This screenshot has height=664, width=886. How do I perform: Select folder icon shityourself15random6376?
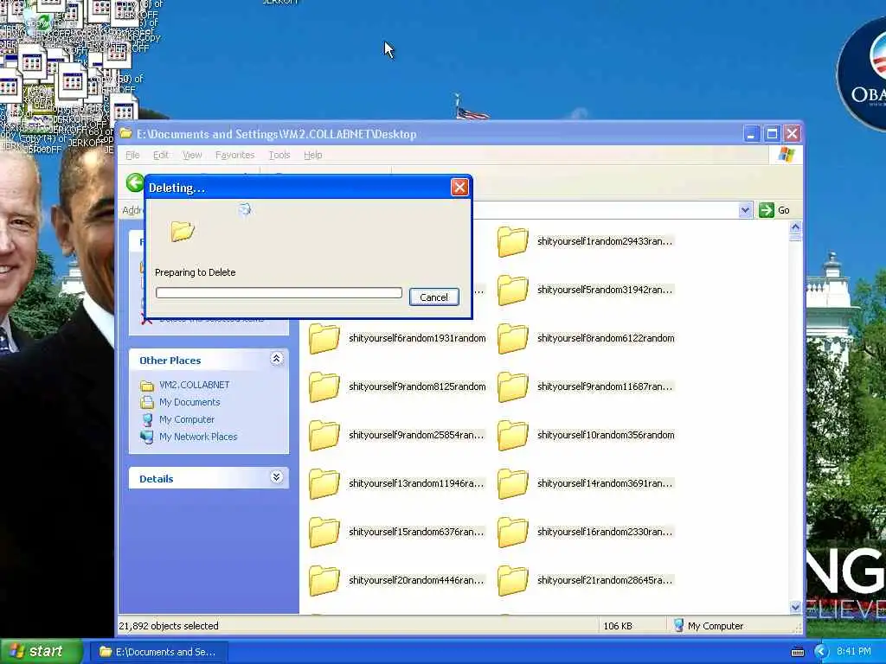click(324, 533)
